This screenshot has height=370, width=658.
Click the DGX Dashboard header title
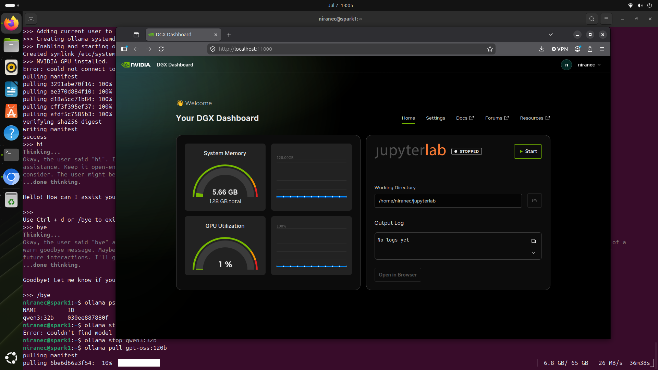point(175,65)
